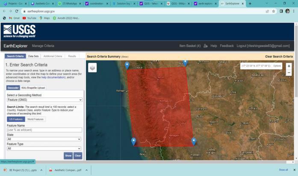Click the top-left blue map marker near the coast
This screenshot has width=298, height=176.
click(x=127, y=65)
